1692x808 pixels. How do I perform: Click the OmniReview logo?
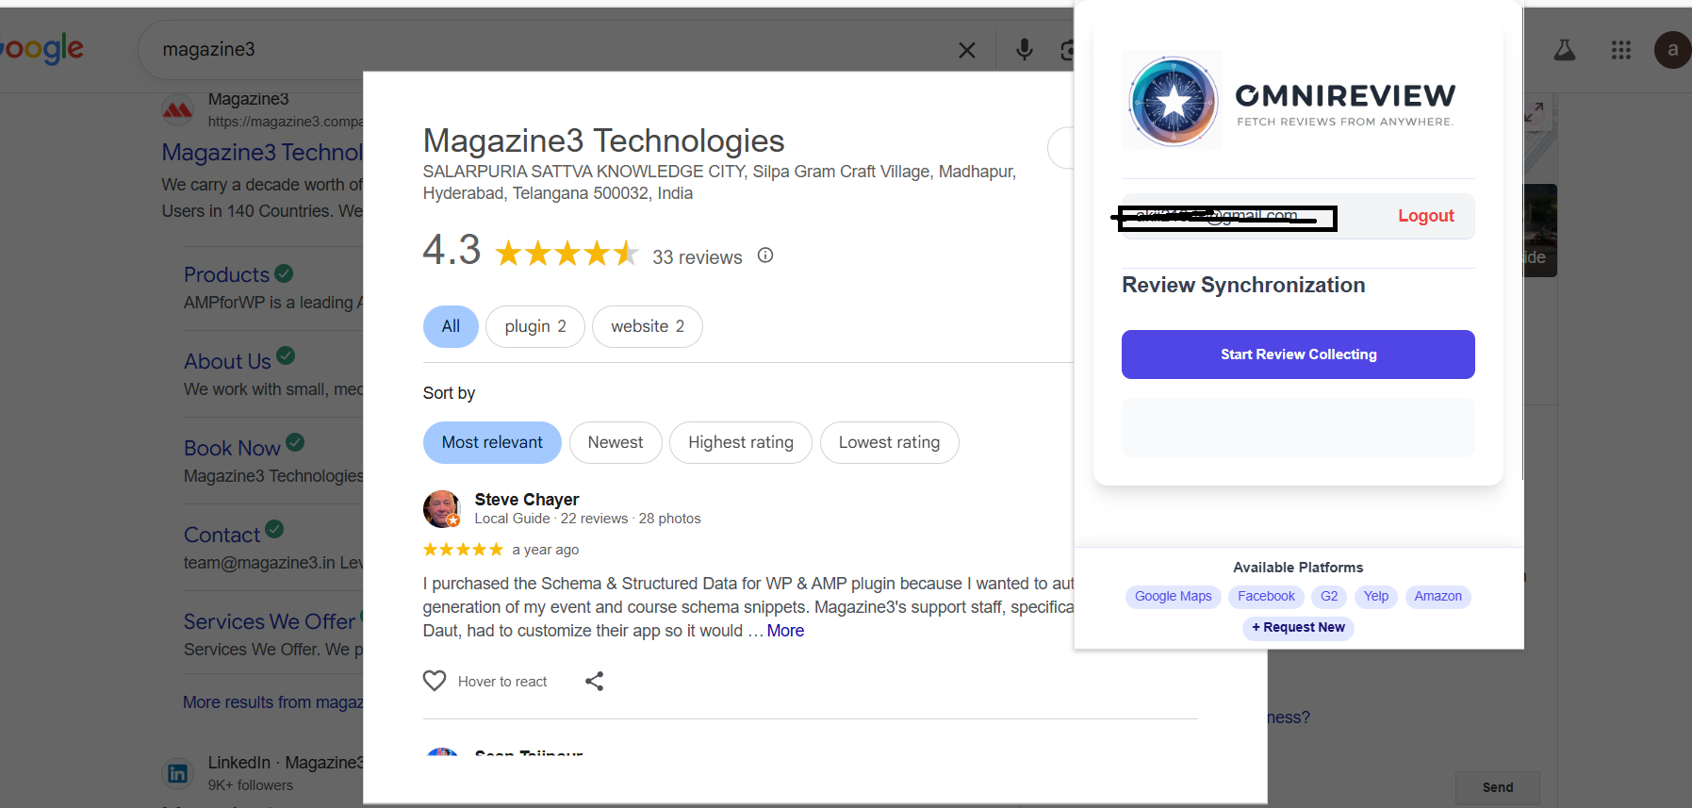pos(1174,101)
